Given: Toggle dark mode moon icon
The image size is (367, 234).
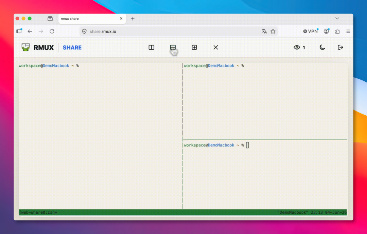Looking at the screenshot, I should (x=322, y=47).
